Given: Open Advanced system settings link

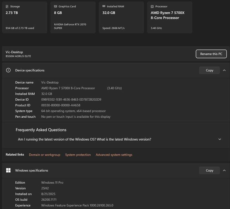Looking at the screenshot, I should [x=114, y=155].
